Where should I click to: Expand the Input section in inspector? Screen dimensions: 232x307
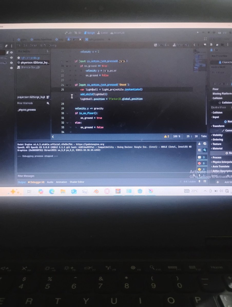tap(215, 117)
